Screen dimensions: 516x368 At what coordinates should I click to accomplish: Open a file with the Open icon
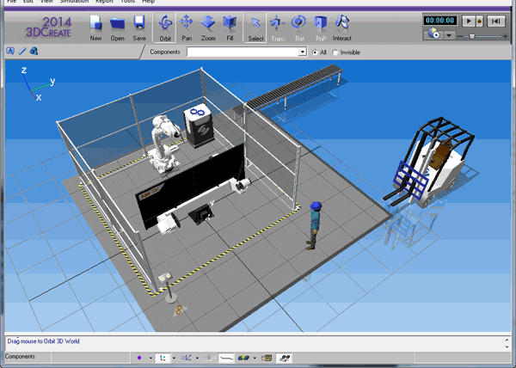(118, 26)
